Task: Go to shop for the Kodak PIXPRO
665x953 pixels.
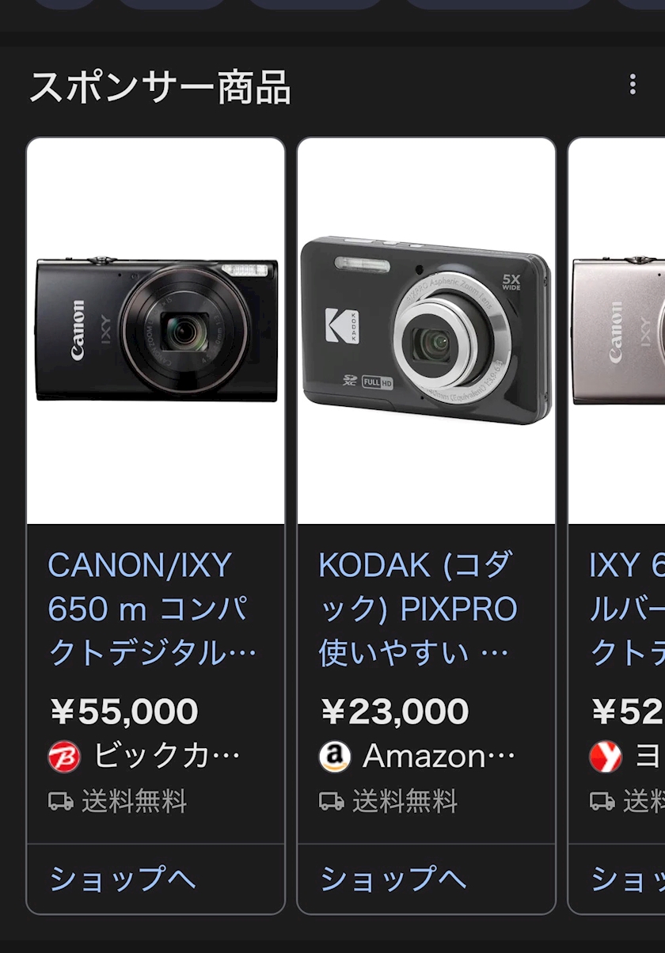Action: pos(393,879)
